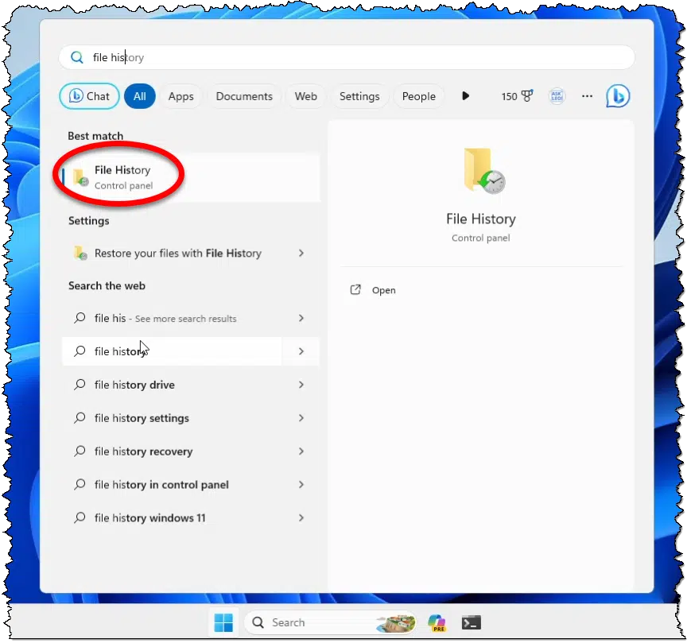The width and height of the screenshot is (691, 643).
Task: Expand the 'file history settings' chevron
Action: [301, 418]
